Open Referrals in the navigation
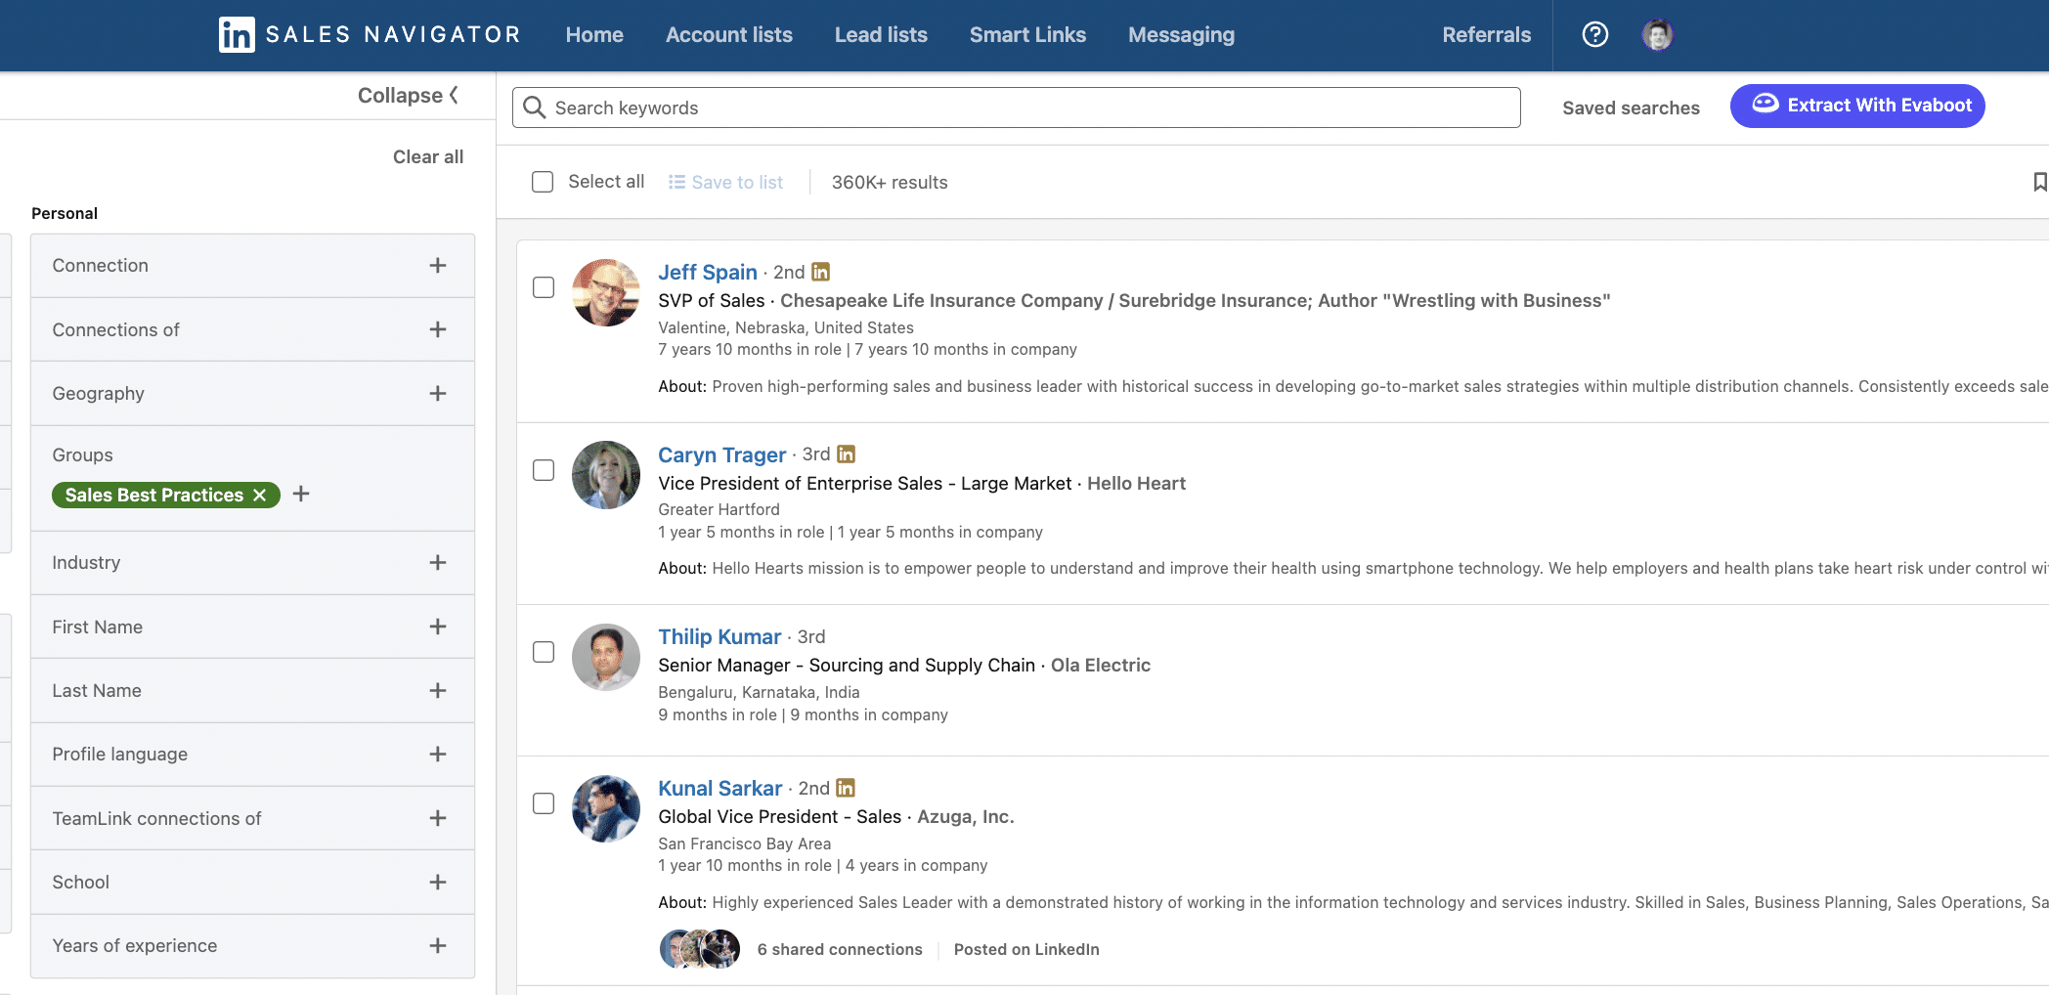 coord(1487,35)
